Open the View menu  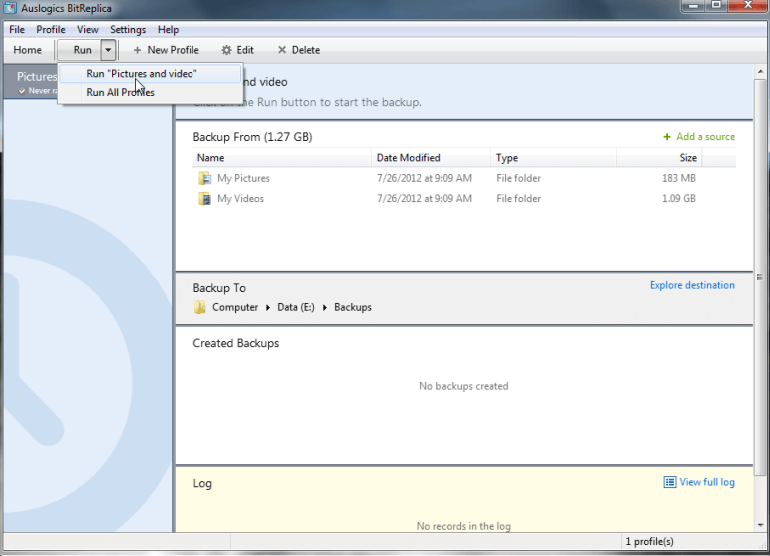[88, 30]
